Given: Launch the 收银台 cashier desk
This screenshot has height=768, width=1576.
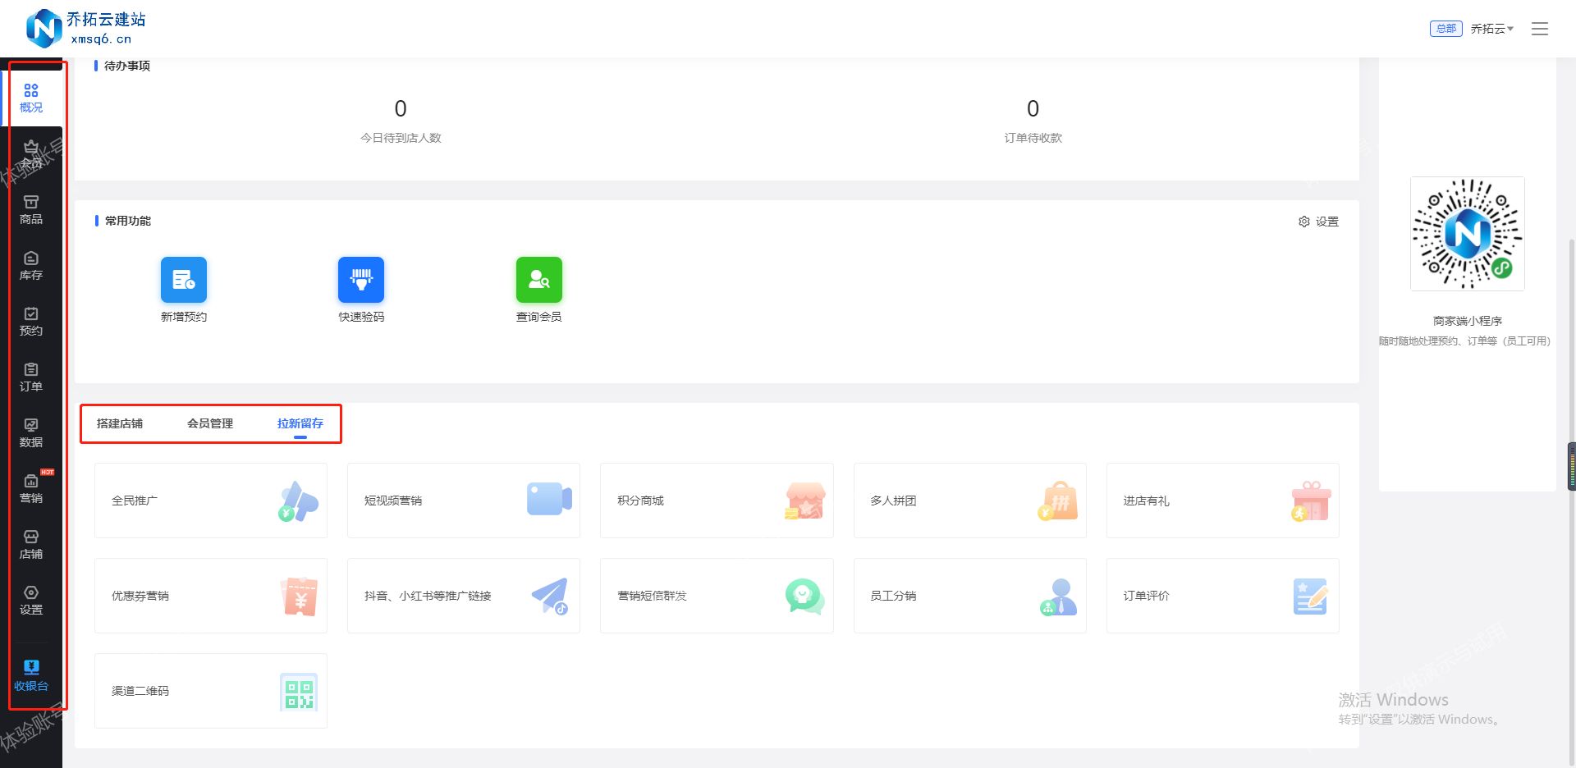Looking at the screenshot, I should tap(31, 675).
